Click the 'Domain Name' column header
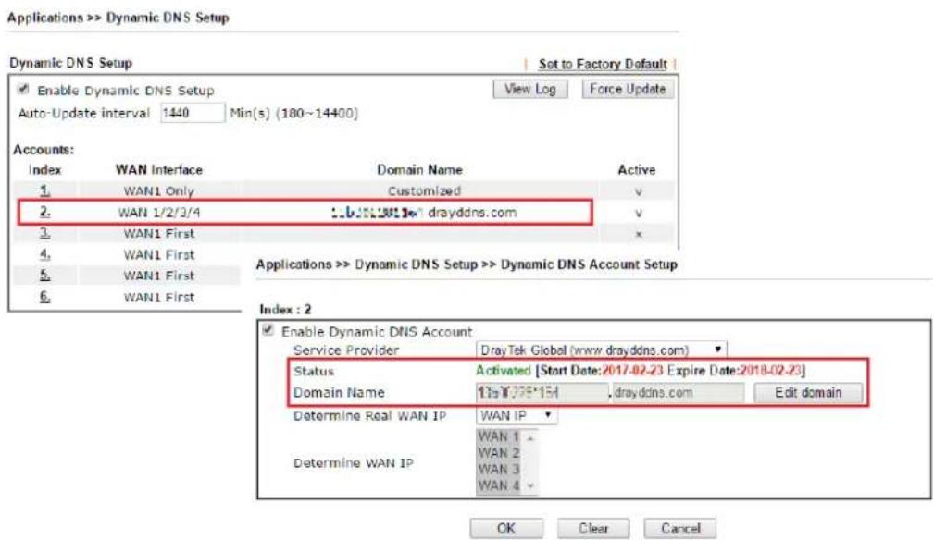 coord(419,170)
